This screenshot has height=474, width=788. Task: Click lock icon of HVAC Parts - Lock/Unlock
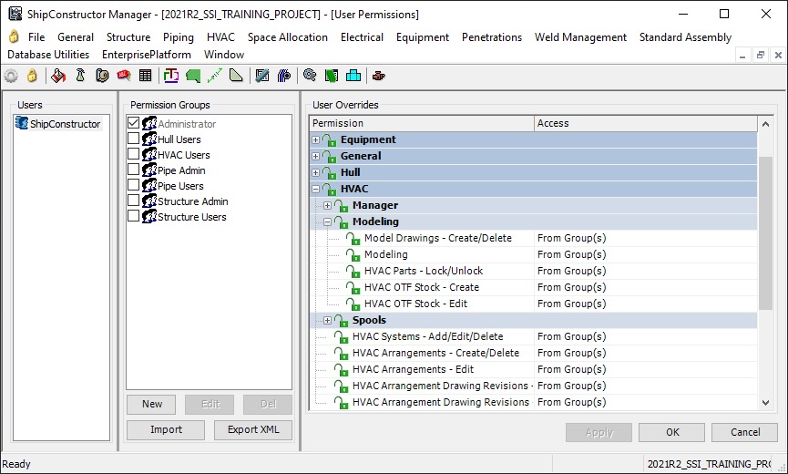coord(353,271)
